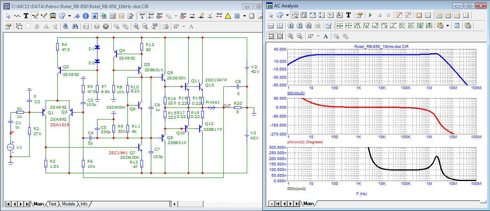Select the Main tab in AC Analysis window
This screenshot has width=490, height=211.
click(308, 204)
